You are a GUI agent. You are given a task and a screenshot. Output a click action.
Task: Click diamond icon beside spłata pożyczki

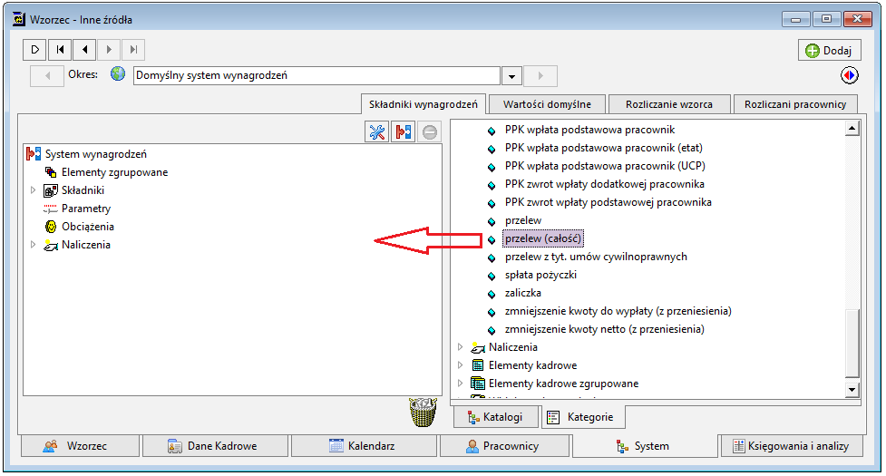pyautogui.click(x=492, y=276)
